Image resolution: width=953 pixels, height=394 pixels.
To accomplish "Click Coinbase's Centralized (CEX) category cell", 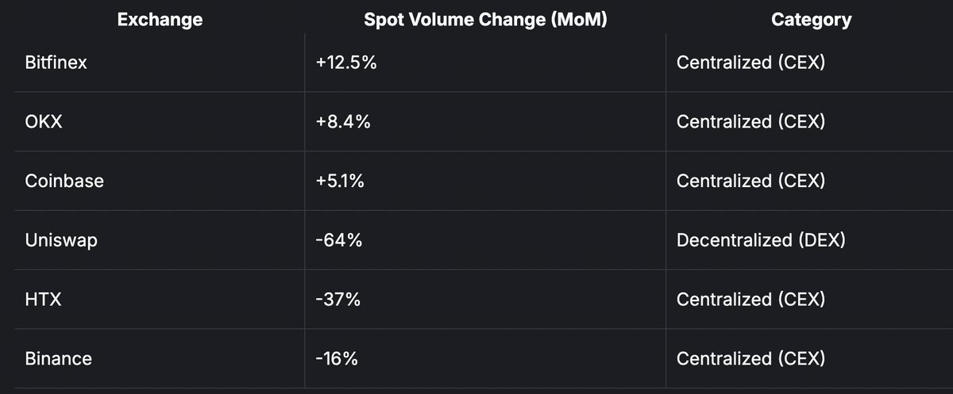I will point(750,181).
